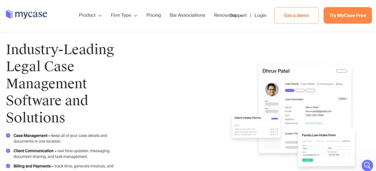Click the Case Management checkmark icon
The image size is (376, 171).
pos(8,136)
